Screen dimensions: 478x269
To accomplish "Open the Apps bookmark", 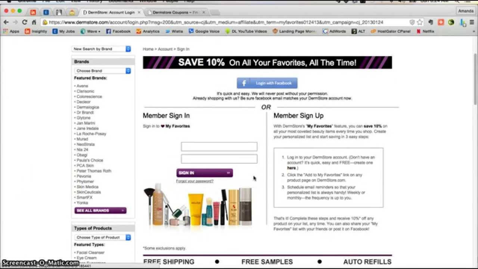I will coord(11,31).
